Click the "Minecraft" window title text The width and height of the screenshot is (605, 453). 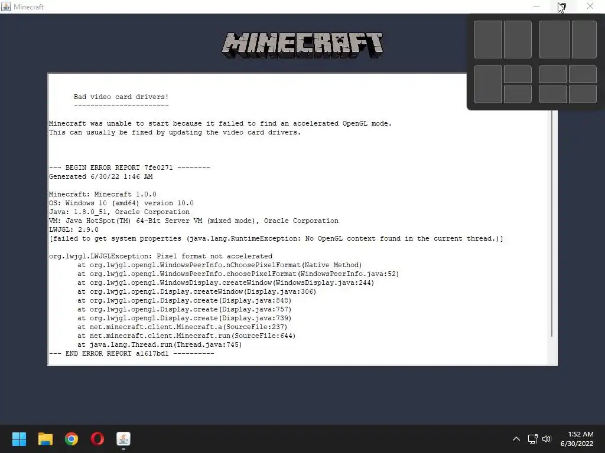[x=28, y=6]
